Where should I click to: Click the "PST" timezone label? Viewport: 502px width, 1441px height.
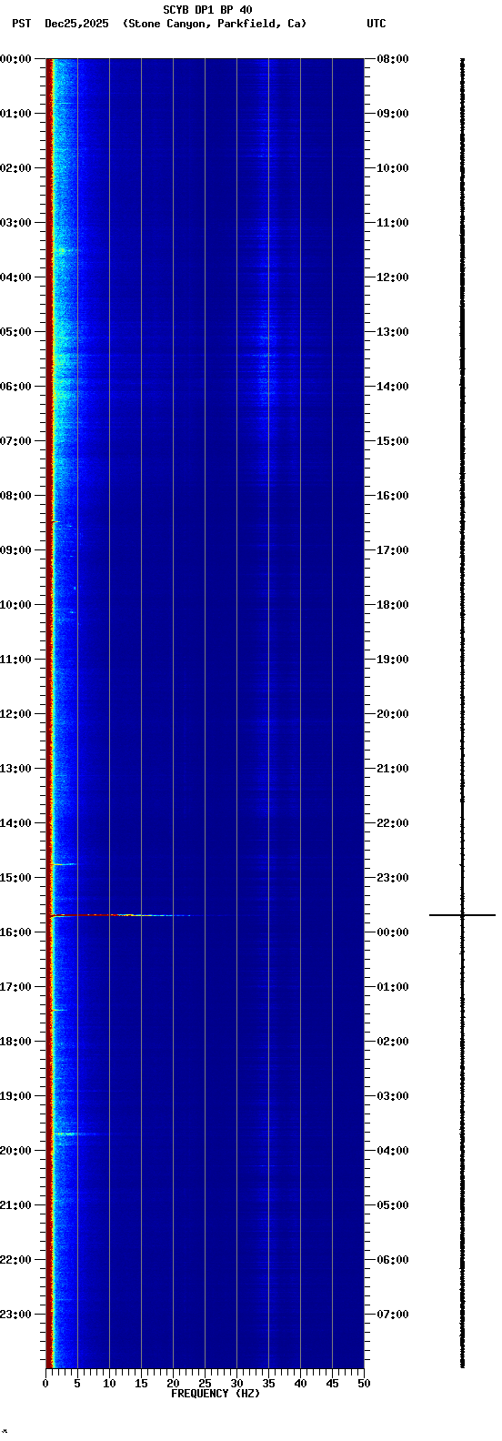22,24
